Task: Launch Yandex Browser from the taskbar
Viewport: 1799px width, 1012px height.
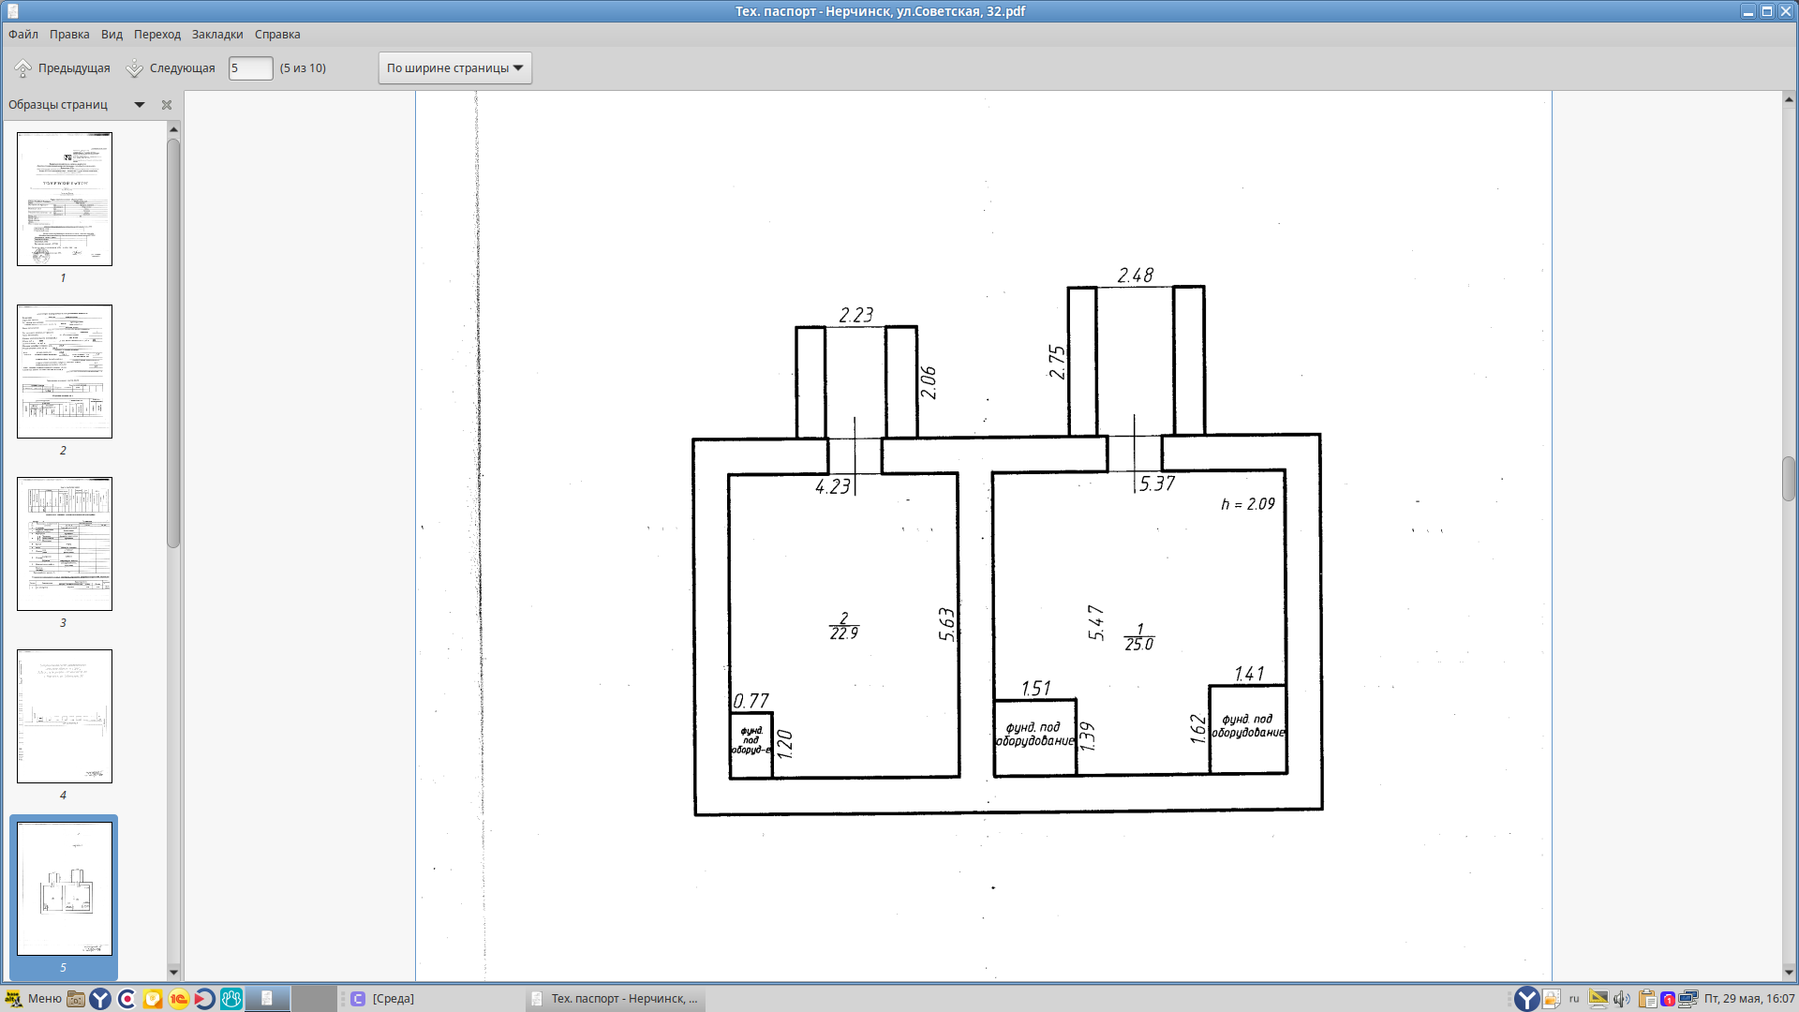Action: [x=100, y=999]
